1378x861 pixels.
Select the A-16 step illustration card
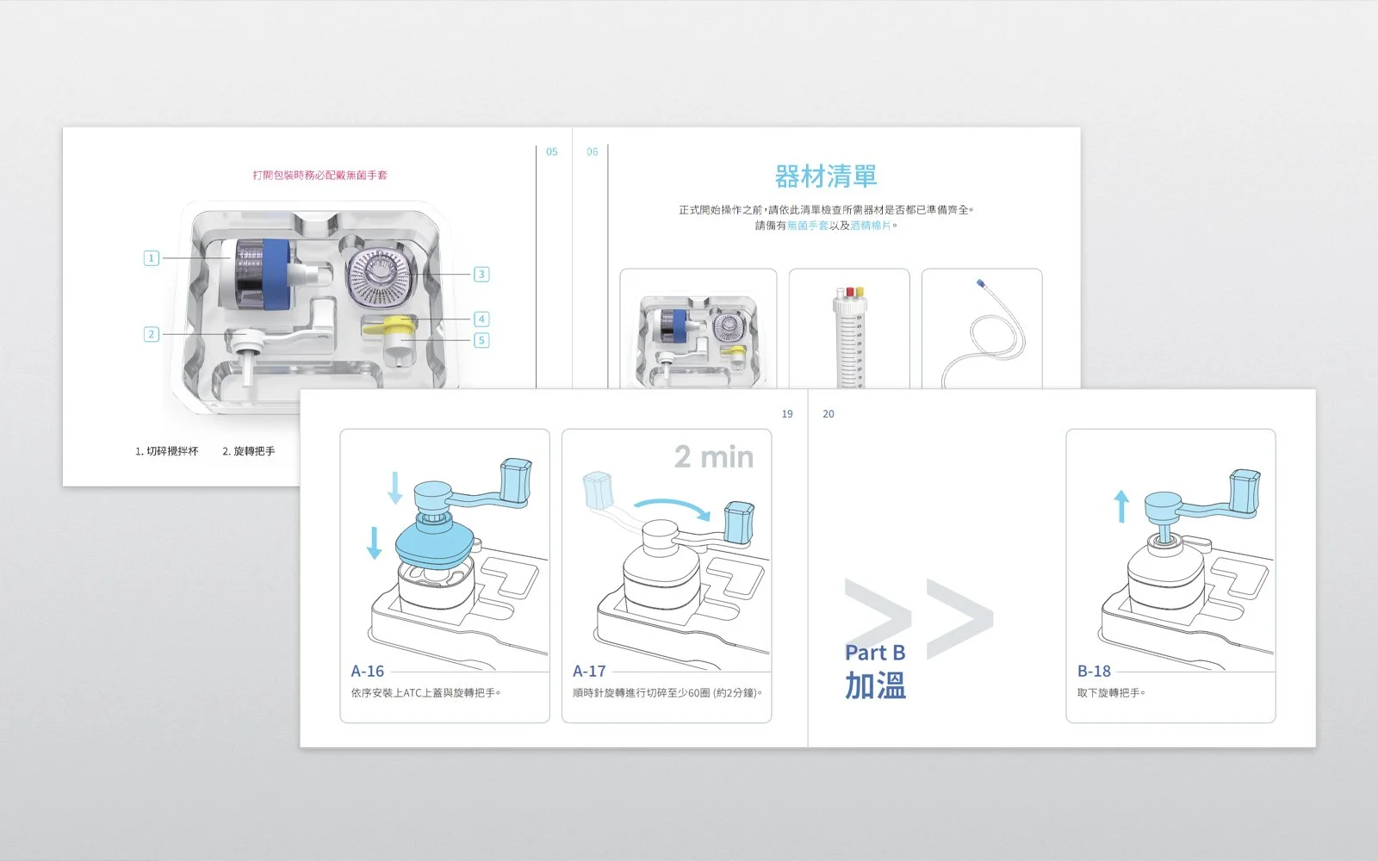tap(444, 576)
